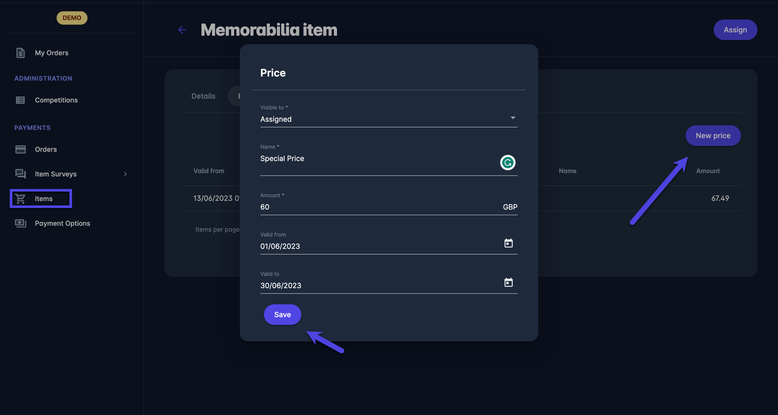Click the Item Surveys chat icon

click(x=20, y=174)
